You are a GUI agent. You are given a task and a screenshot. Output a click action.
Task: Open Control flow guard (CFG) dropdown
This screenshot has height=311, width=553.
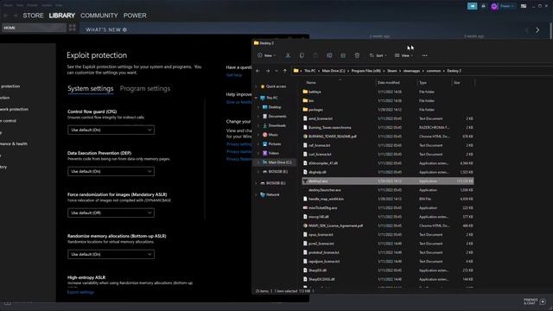click(111, 130)
